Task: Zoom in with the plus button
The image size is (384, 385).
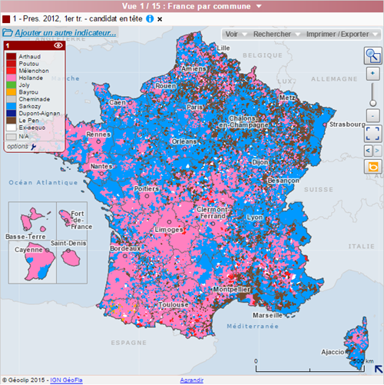Action: [372, 74]
